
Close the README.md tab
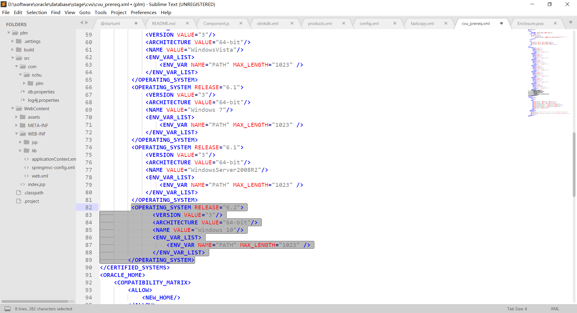coord(187,23)
